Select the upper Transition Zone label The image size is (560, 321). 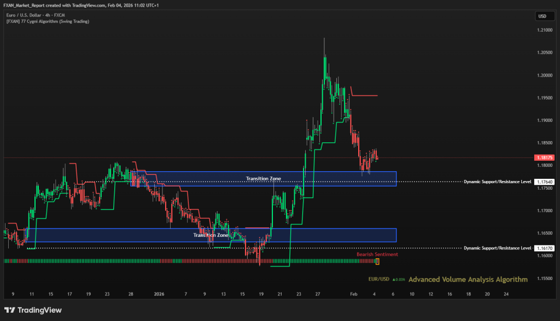point(263,178)
